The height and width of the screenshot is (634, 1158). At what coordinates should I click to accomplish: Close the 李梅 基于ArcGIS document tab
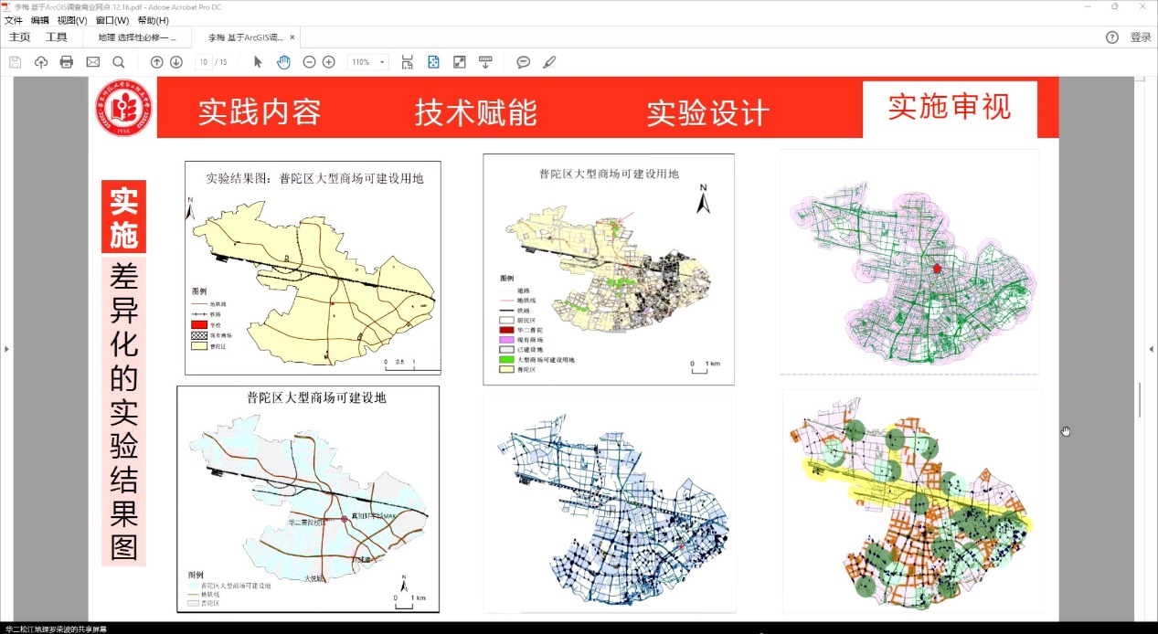click(292, 37)
